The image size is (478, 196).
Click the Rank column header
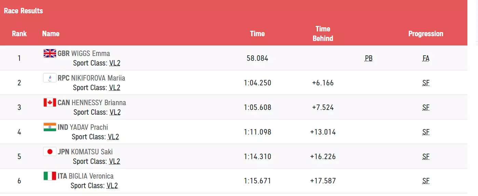point(19,33)
